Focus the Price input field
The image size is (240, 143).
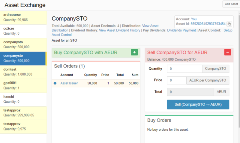point(176,80)
